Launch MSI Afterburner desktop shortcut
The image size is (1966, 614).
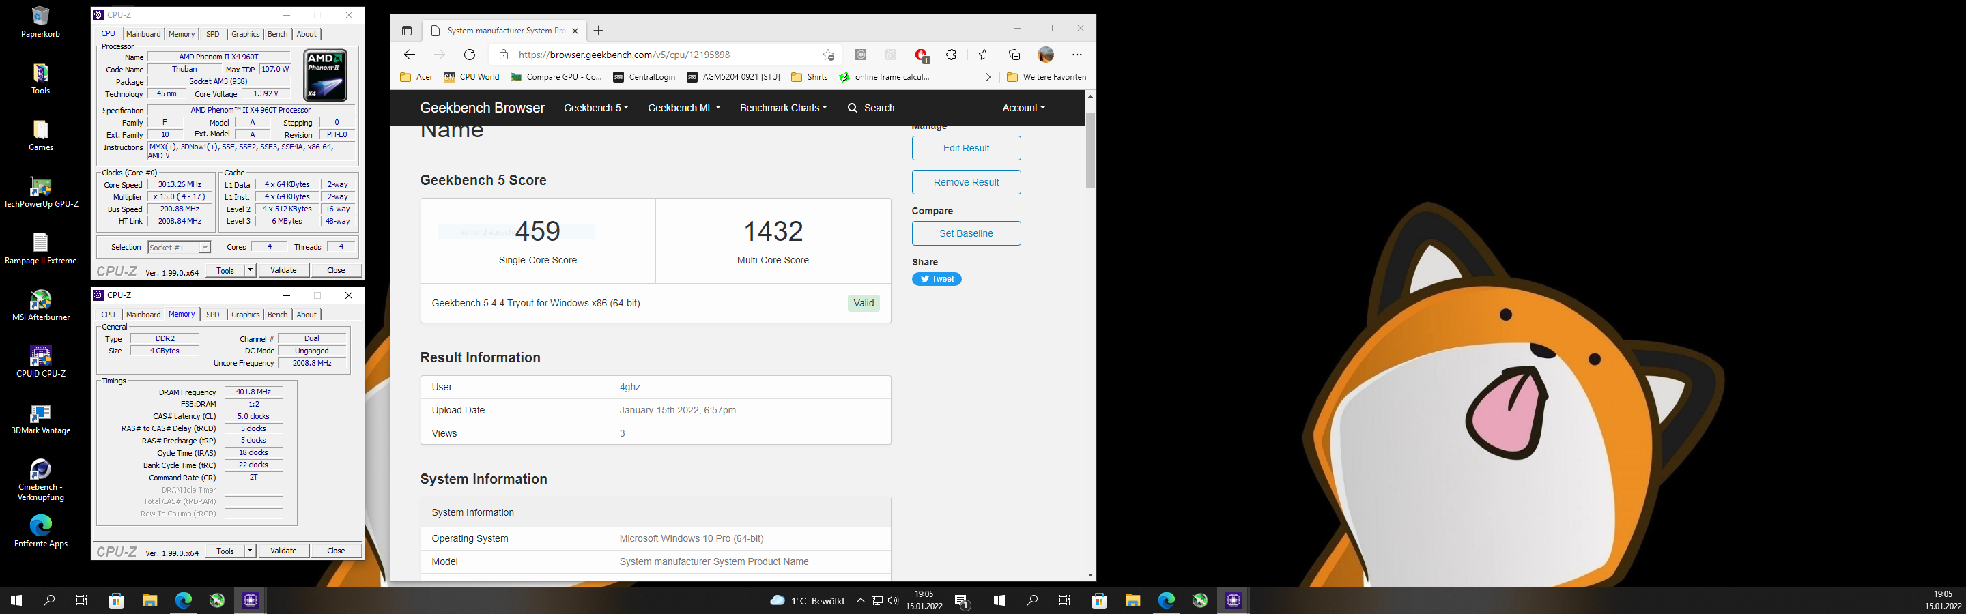tap(40, 305)
